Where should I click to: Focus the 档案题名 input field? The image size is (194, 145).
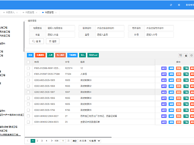[x=60, y=28]
